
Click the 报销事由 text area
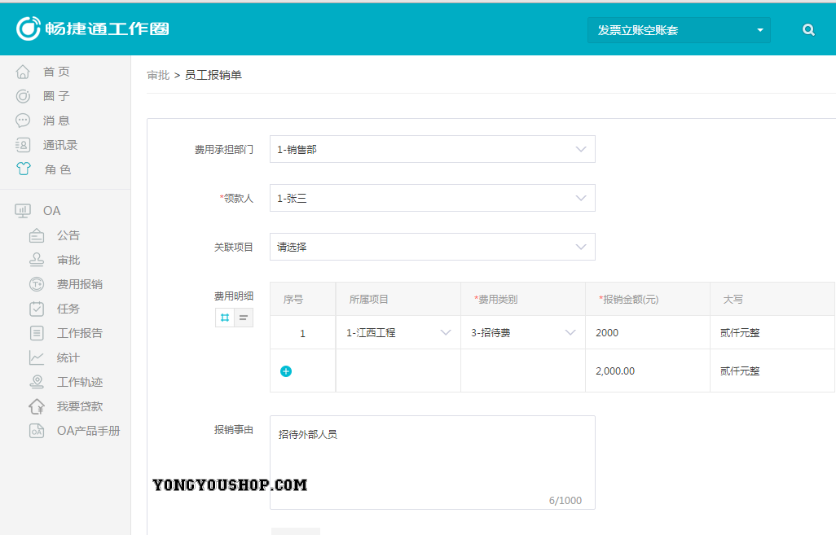[433, 463]
